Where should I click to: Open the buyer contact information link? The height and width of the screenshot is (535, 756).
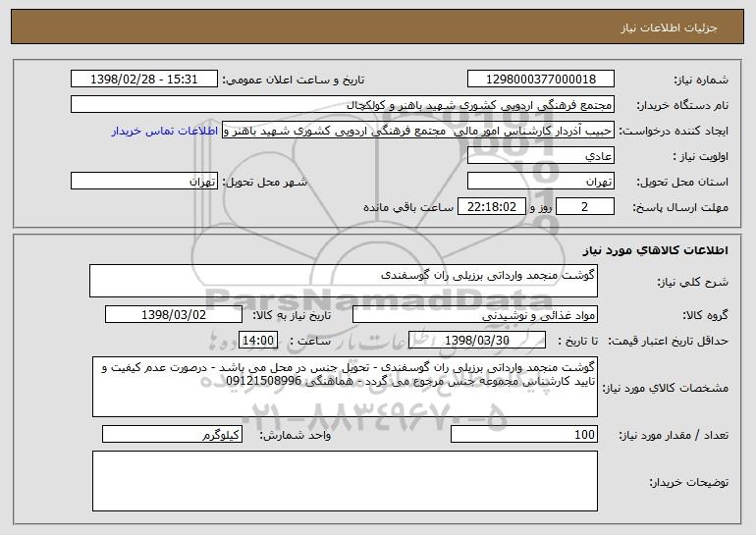point(165,131)
